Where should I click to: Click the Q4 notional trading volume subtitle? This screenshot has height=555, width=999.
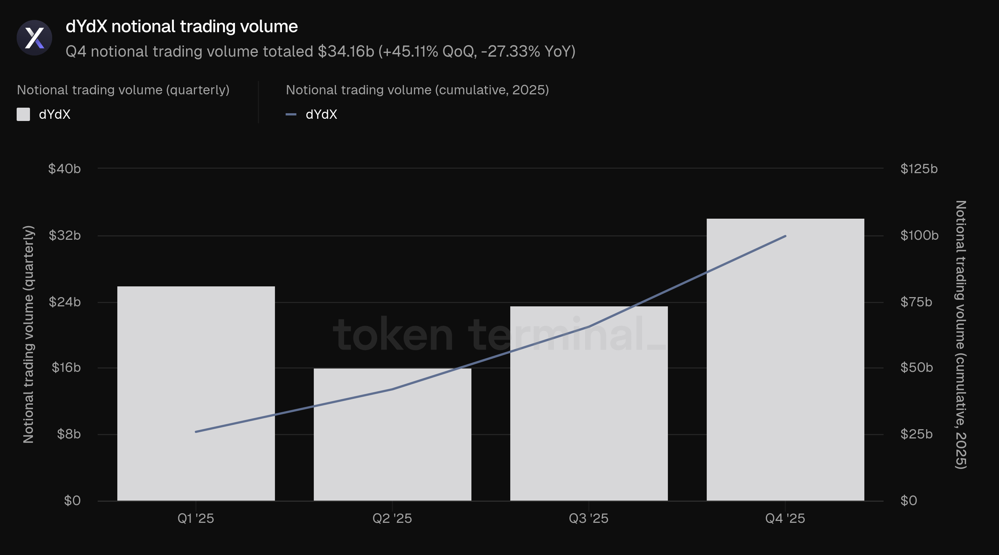pos(320,51)
